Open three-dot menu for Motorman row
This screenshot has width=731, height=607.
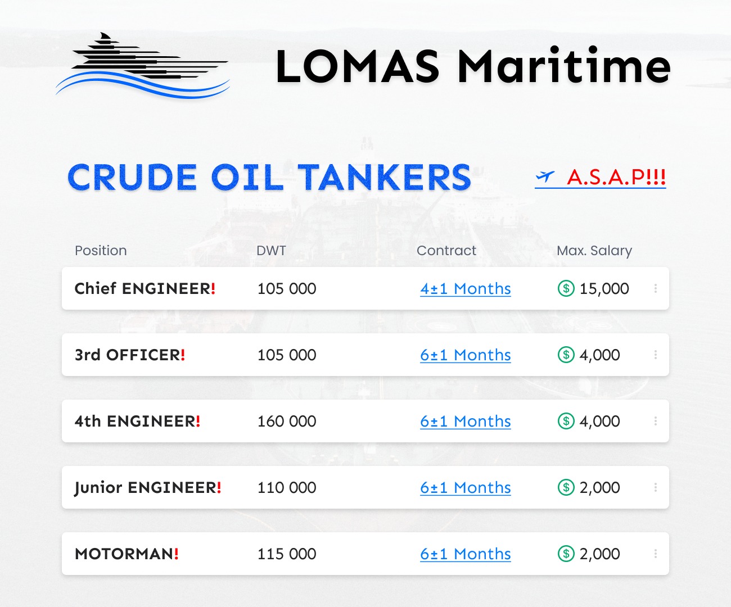656,554
